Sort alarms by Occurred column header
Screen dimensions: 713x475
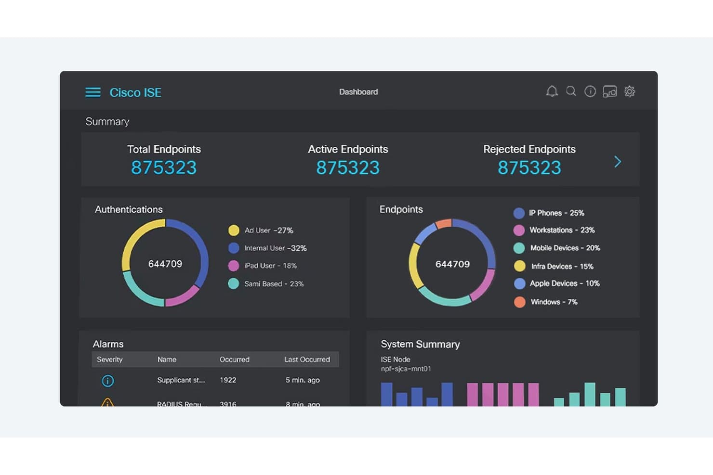[x=235, y=359]
